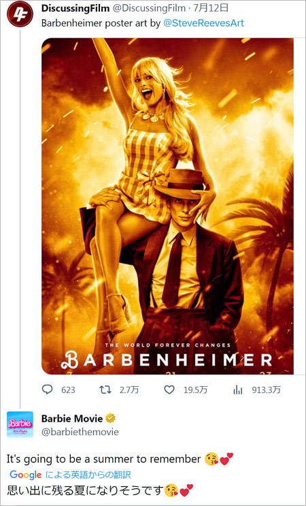Open the @DiscussingFilm handle link
Screen dimensions: 306x506
(x=148, y=9)
